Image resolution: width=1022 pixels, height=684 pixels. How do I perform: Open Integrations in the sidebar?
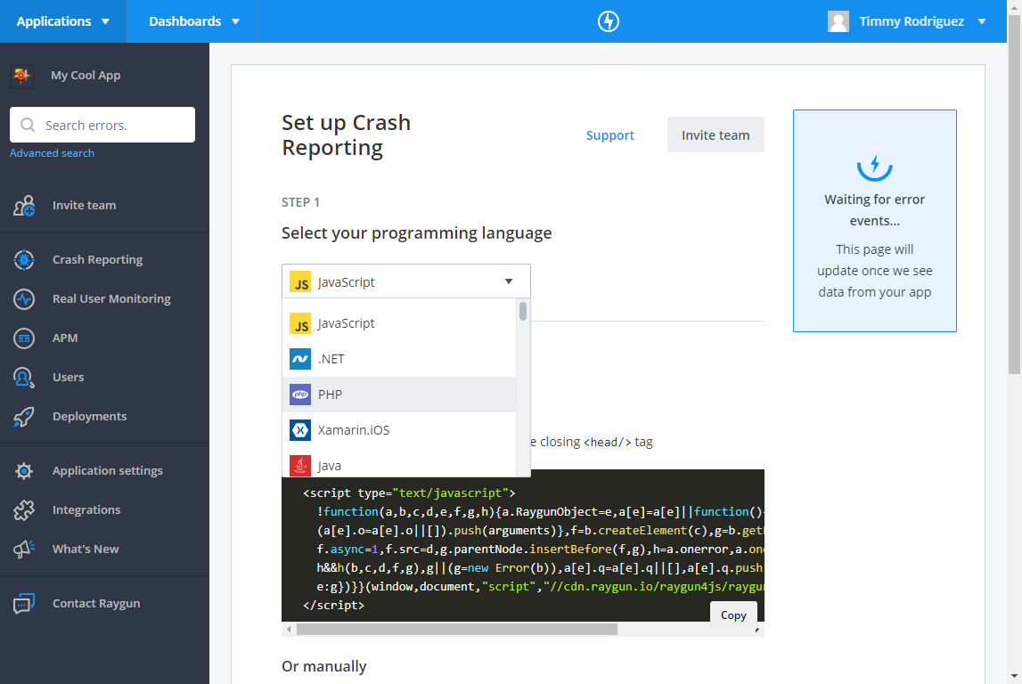click(104, 510)
